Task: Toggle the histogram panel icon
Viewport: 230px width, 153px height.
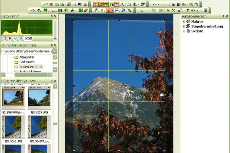Action: tap(106, 5)
